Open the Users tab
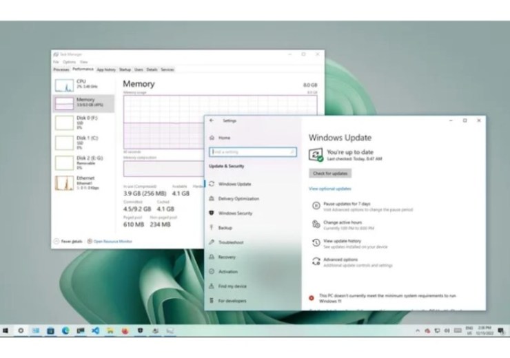Viewport: 510px width, 358px height. (139, 70)
